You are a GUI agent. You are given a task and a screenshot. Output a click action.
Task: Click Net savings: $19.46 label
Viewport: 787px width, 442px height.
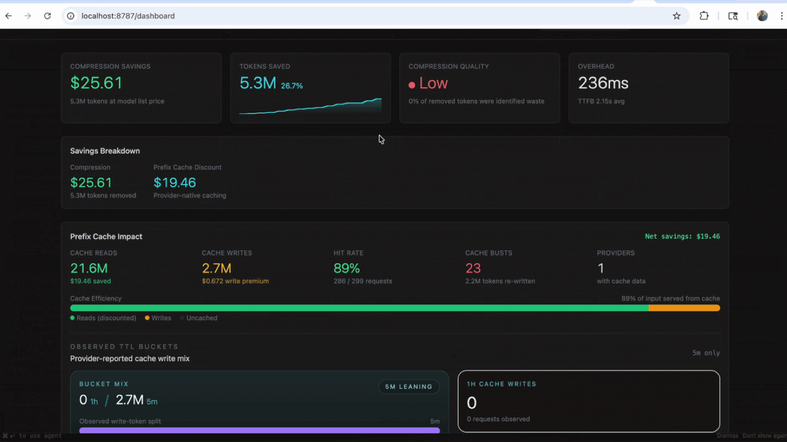(682, 236)
